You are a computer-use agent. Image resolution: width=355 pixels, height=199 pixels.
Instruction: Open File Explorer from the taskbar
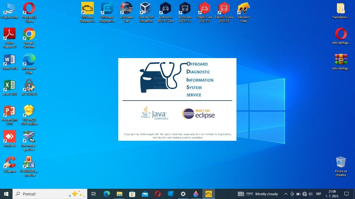(x=119, y=194)
